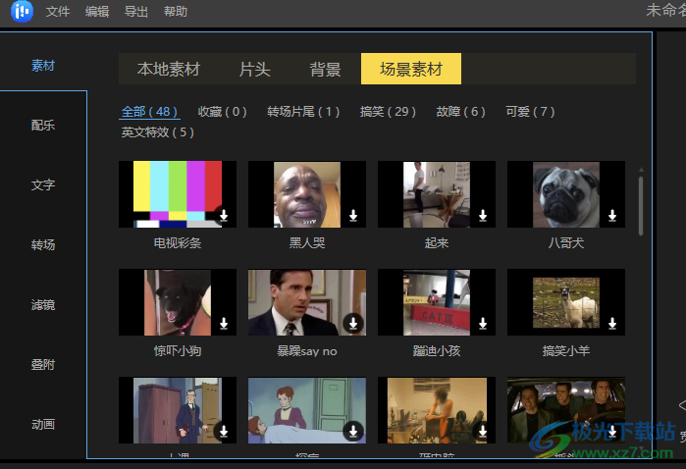Image resolution: width=686 pixels, height=469 pixels.
Task: Download the 八哥犬 clip
Action: [612, 215]
